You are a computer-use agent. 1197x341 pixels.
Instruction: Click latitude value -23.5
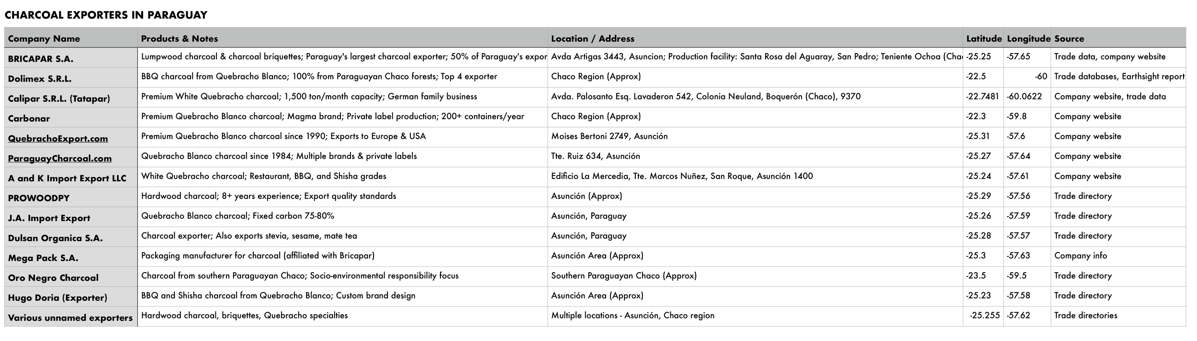click(983, 276)
